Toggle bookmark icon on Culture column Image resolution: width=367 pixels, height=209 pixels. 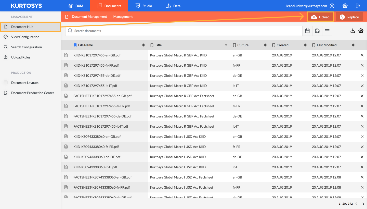click(x=234, y=45)
